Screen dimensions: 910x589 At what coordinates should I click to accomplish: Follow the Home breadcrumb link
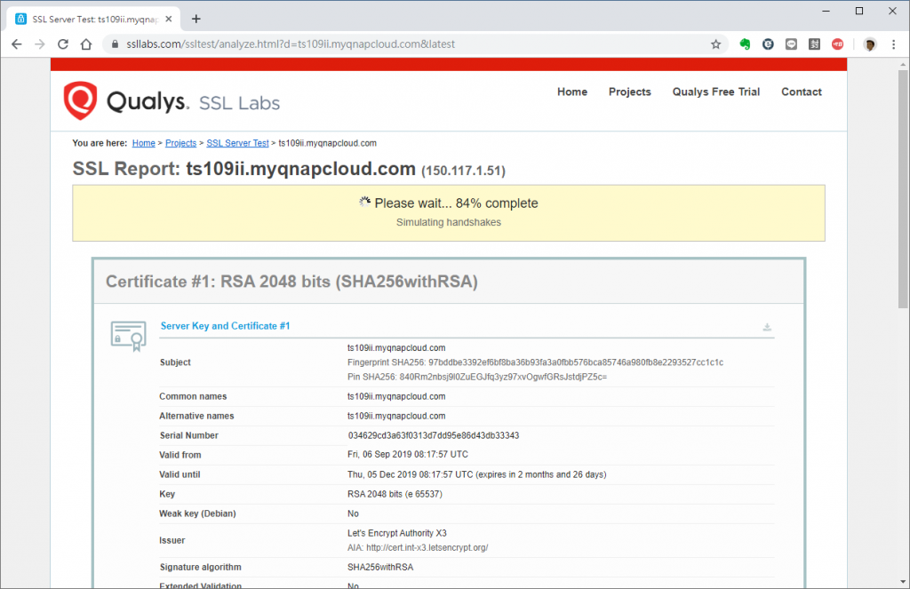[x=143, y=143]
